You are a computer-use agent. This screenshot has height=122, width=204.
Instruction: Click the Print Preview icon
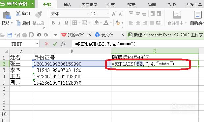tap(32, 35)
